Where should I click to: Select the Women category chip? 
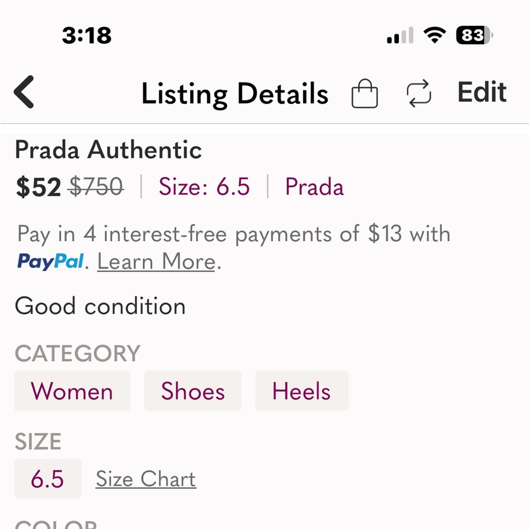pos(72,391)
